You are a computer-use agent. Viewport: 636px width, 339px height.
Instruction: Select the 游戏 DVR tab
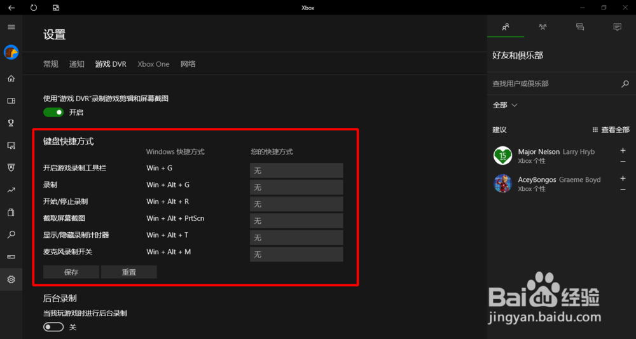111,64
